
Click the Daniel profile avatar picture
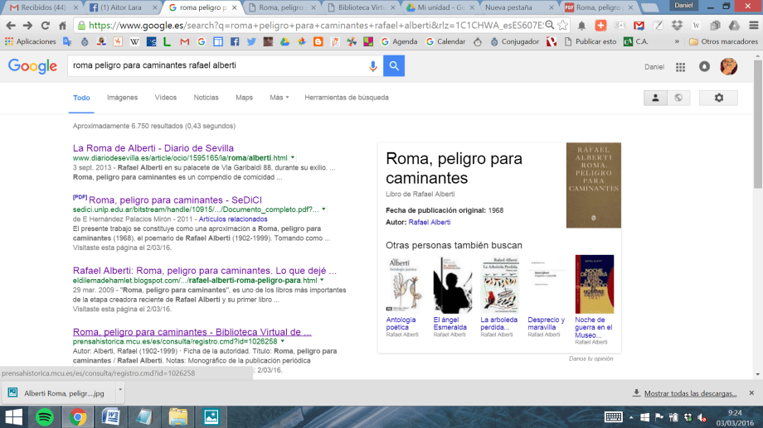[728, 67]
